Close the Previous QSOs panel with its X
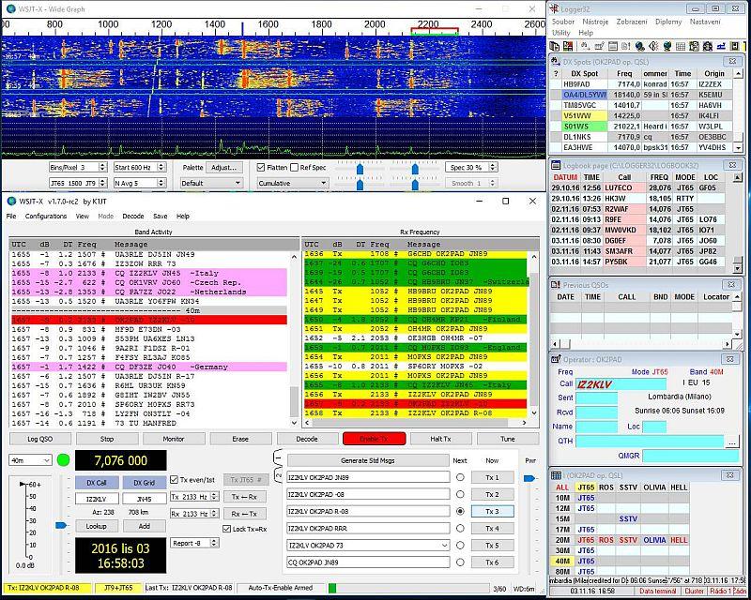Viewport: 751px width, 600px height. point(731,285)
